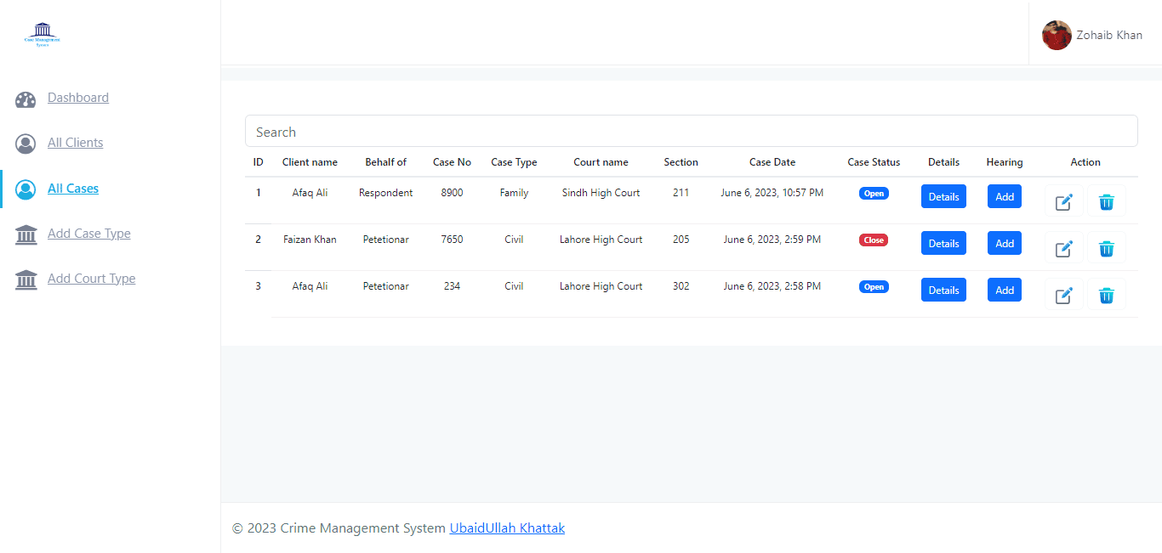The image size is (1162, 553).
Task: Click the Dashboard gauge icon in sidebar
Action: tap(26, 99)
